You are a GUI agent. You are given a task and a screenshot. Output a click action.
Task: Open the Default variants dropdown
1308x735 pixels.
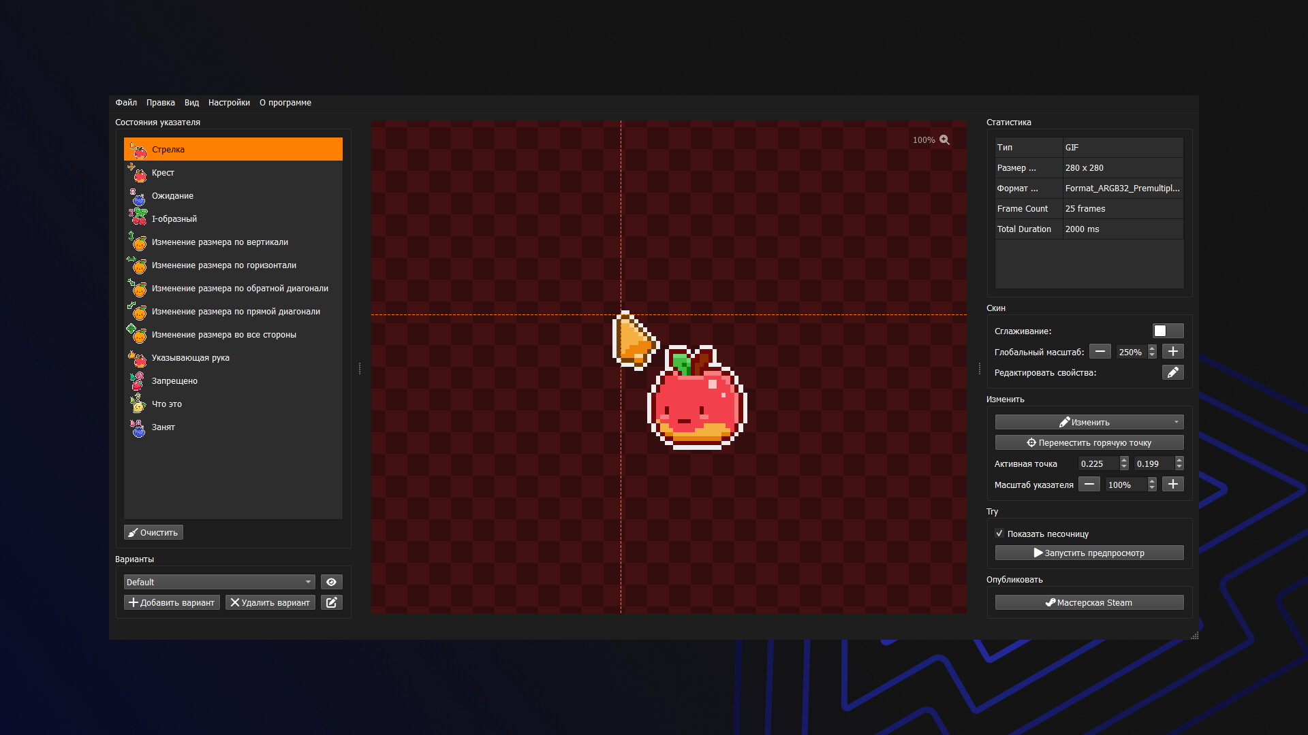click(x=219, y=582)
